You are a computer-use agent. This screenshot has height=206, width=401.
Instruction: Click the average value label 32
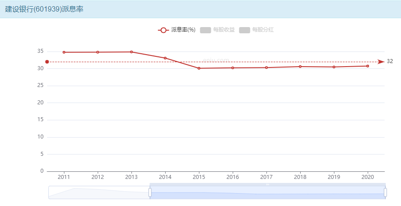[x=390, y=61]
